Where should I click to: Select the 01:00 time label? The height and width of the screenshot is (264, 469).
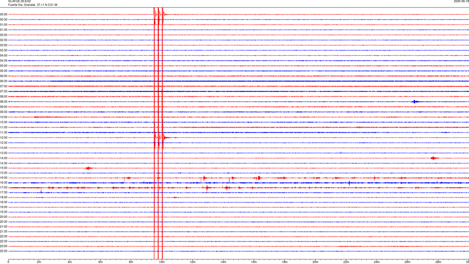click(x=4, y=24)
